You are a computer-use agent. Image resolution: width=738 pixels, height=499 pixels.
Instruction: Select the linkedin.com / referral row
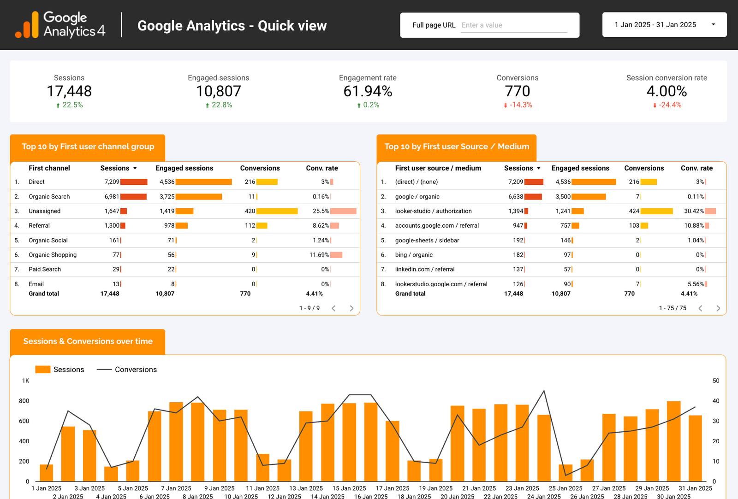pyautogui.click(x=552, y=270)
